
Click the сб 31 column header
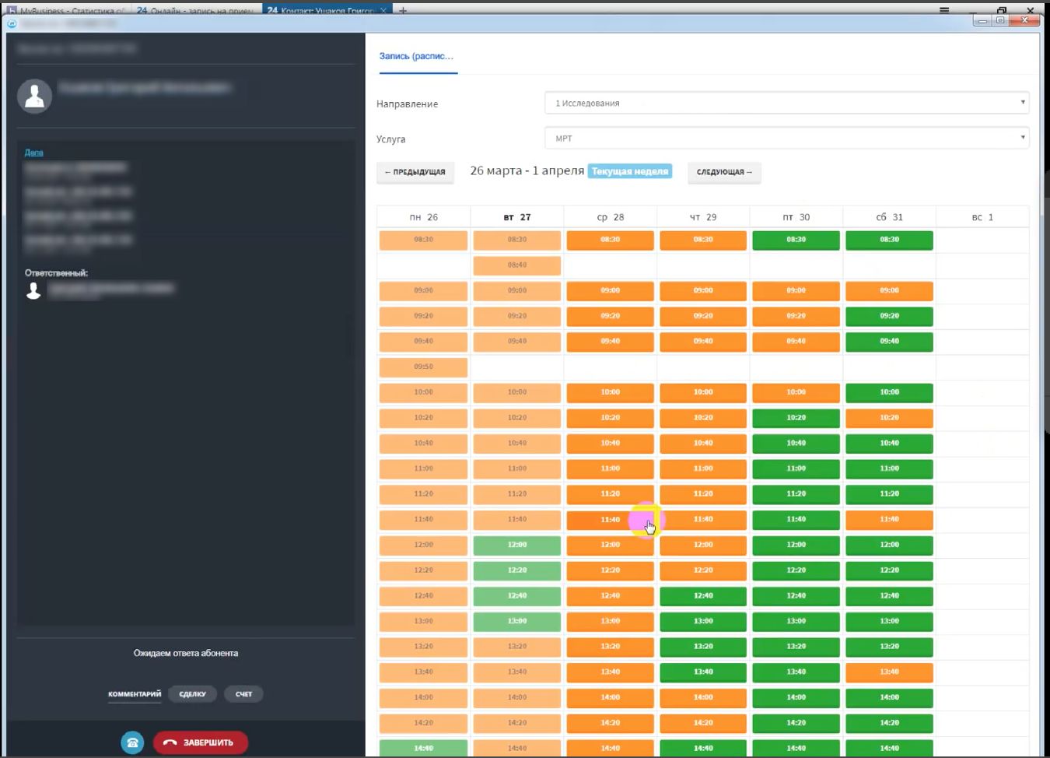pyautogui.click(x=889, y=217)
